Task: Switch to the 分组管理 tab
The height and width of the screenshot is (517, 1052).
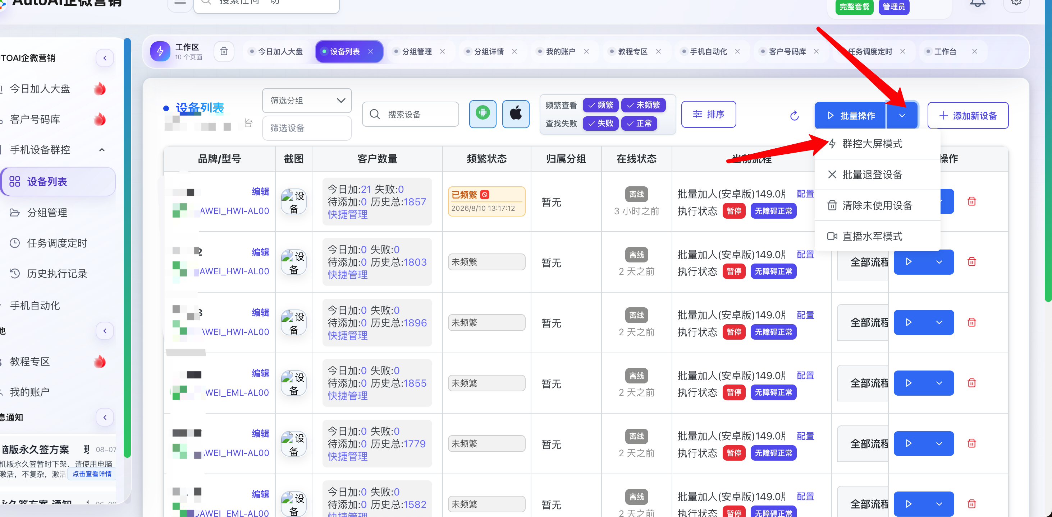Action: coord(417,51)
